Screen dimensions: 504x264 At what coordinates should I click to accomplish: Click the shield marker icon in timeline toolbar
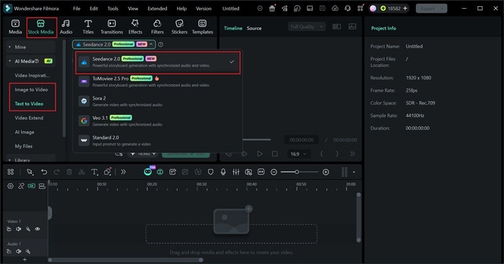[210, 172]
